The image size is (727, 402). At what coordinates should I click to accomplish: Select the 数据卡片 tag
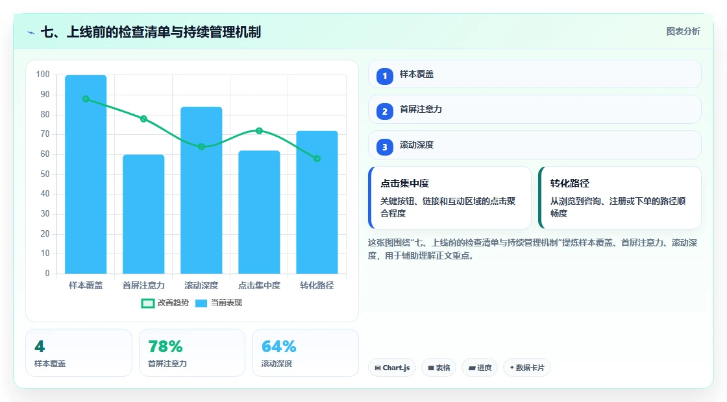click(527, 368)
